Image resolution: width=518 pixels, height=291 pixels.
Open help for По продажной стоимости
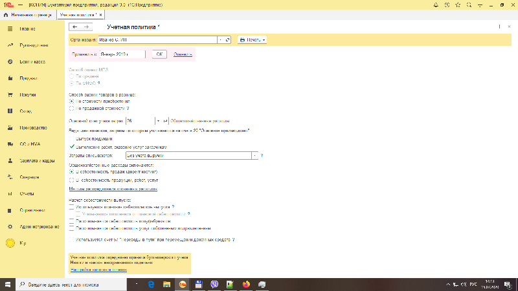pos(128,109)
